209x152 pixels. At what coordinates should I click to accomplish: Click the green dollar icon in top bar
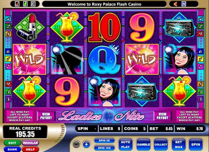(x=25, y=4)
